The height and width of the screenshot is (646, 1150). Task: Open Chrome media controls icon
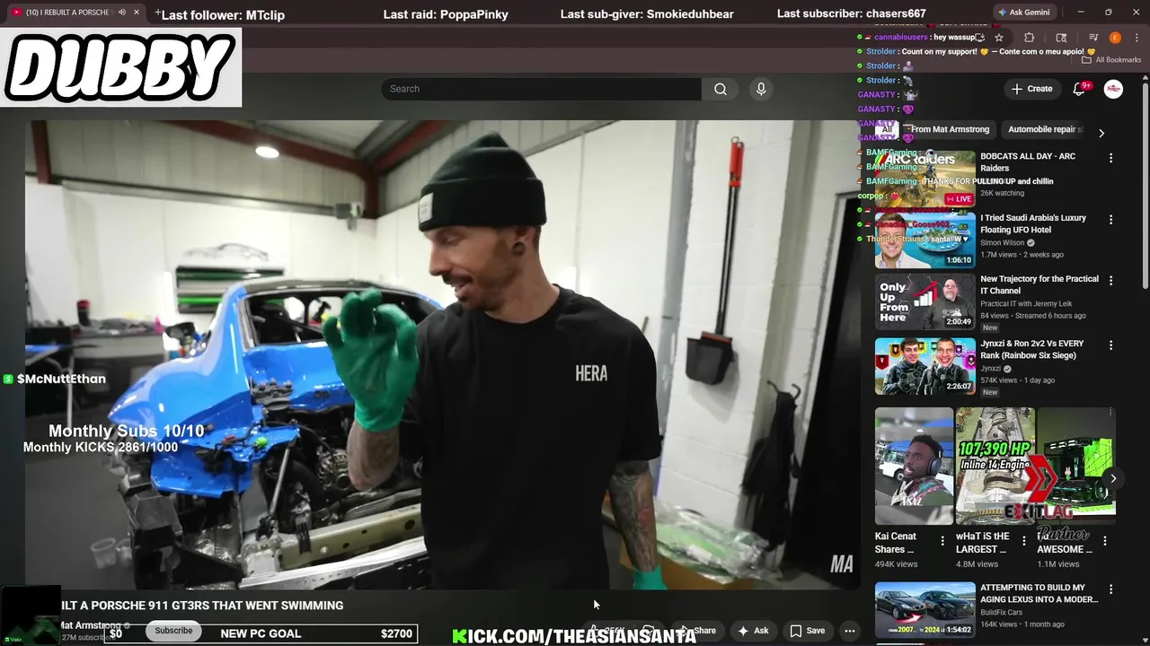[1093, 38]
